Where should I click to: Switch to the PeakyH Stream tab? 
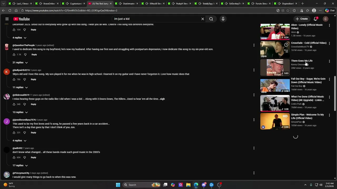coord(180,4)
